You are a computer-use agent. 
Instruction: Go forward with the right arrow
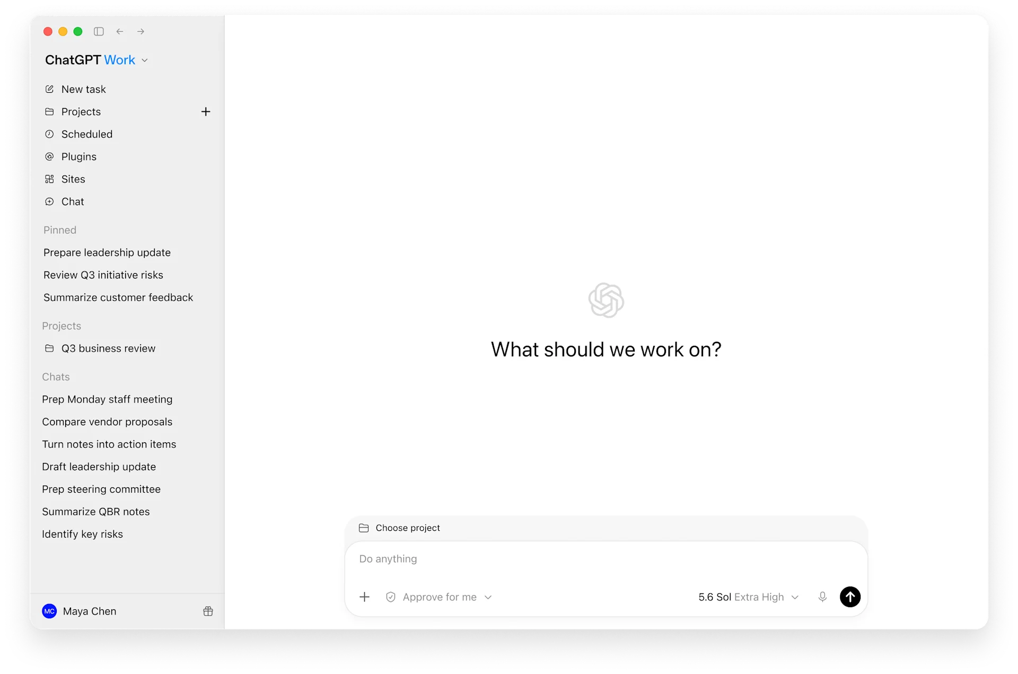pos(141,31)
